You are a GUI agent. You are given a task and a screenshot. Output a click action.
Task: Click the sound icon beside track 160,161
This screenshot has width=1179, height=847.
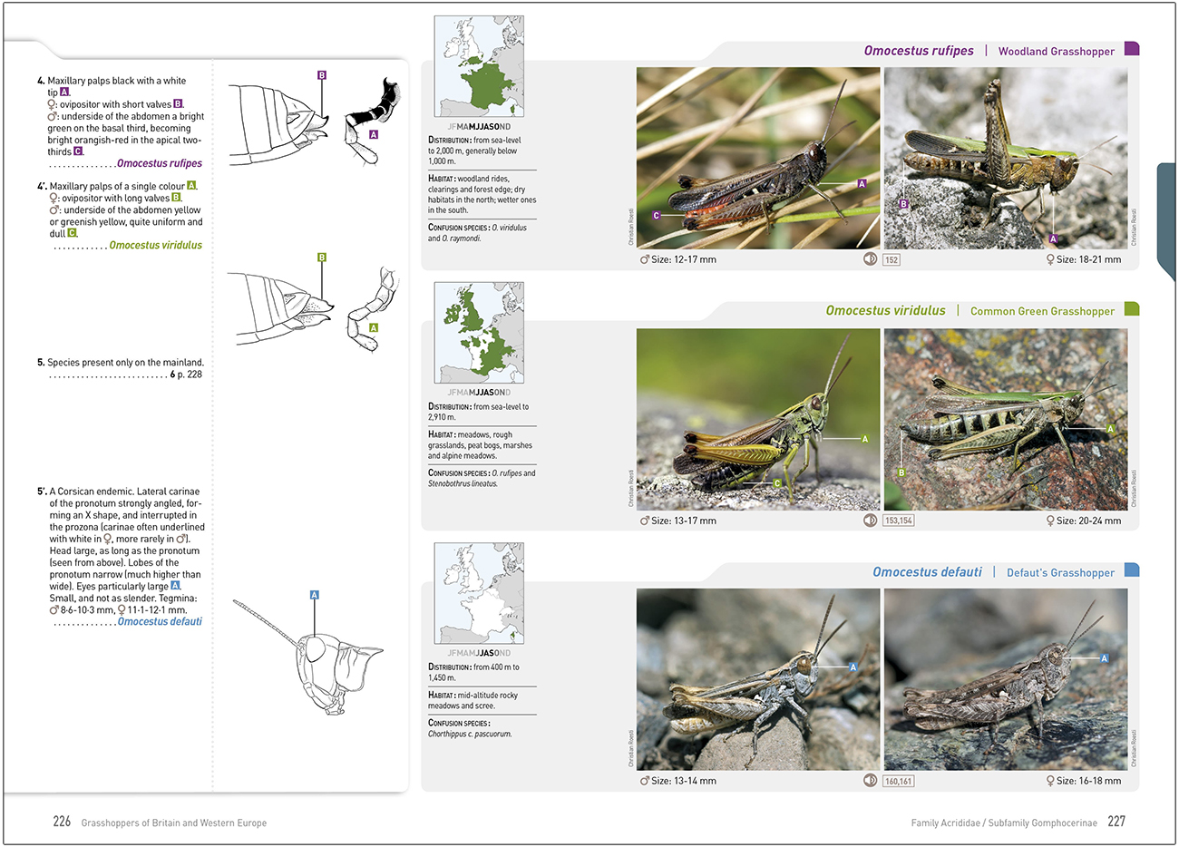(870, 781)
